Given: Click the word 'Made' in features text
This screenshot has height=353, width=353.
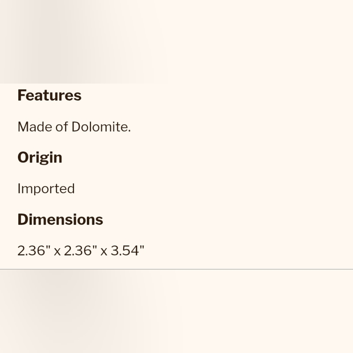Looking at the screenshot, I should click(x=35, y=127).
